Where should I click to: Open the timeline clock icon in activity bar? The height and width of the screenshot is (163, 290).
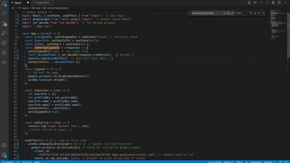(4, 53)
